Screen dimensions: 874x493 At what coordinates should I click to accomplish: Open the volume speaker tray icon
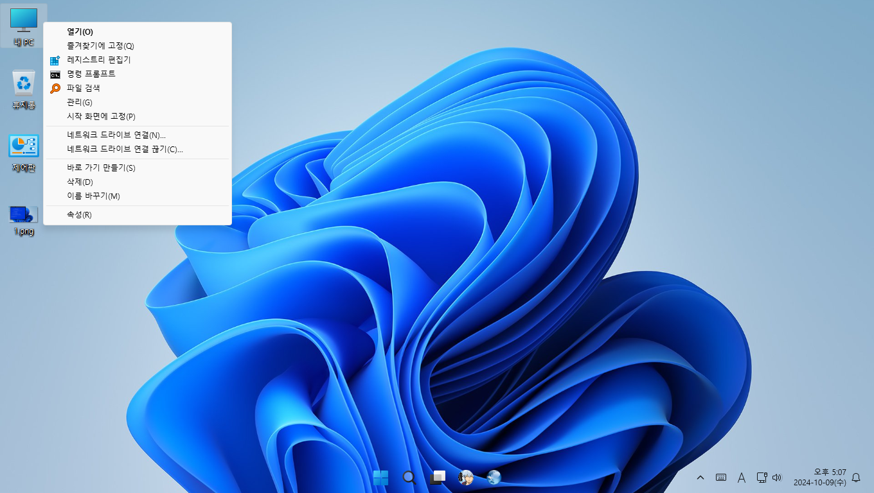coord(777,478)
